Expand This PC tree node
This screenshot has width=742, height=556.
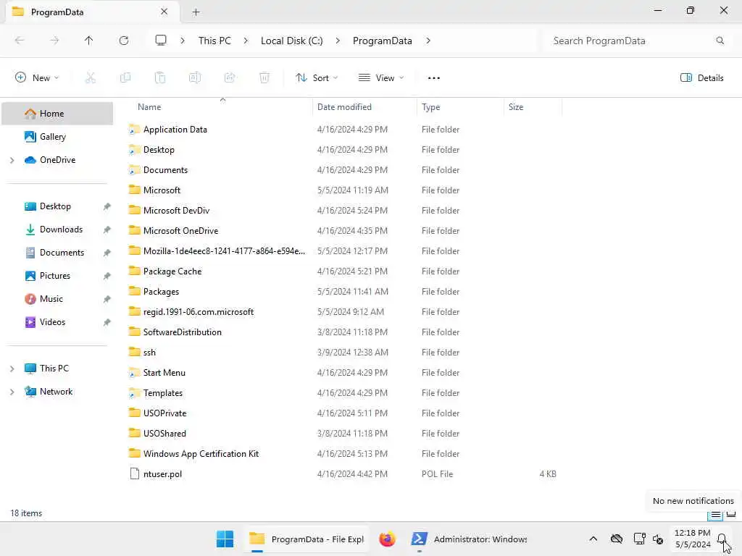[12, 368]
